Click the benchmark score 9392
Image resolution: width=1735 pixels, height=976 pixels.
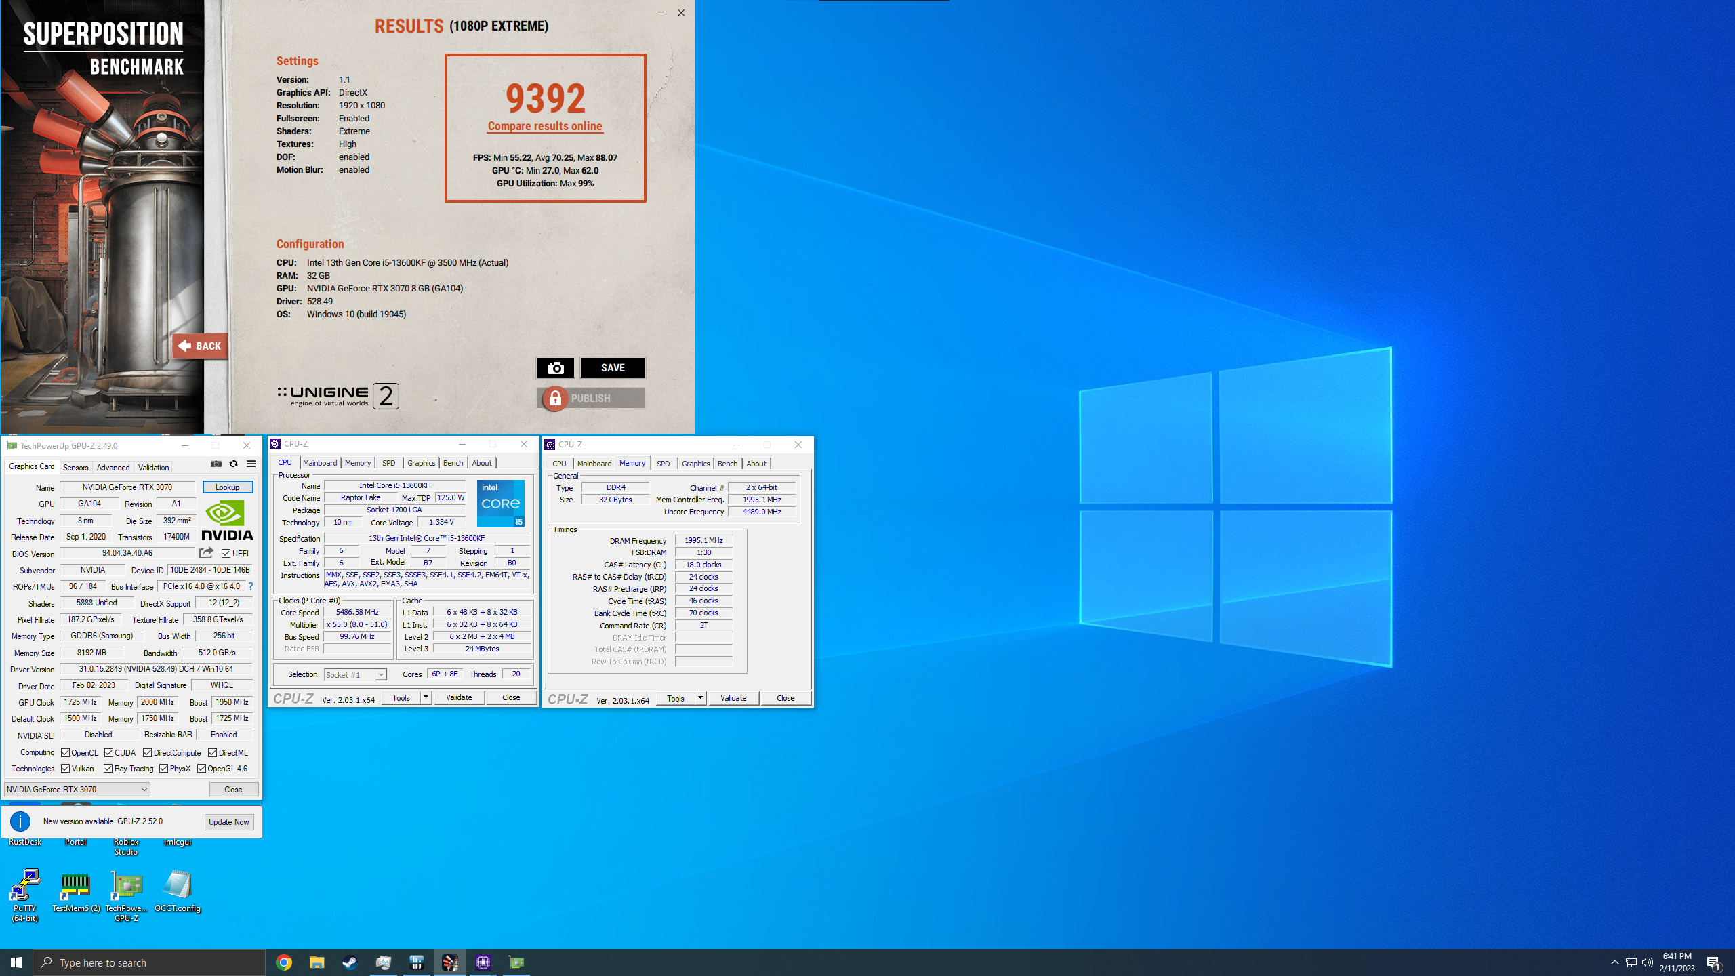coord(545,98)
